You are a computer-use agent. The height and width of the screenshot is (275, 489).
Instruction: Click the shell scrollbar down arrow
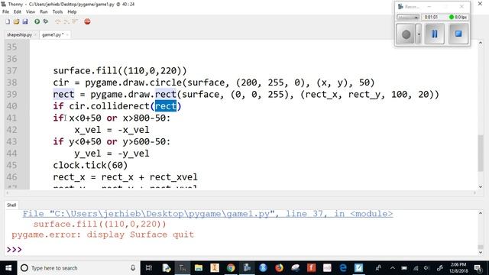(481, 253)
